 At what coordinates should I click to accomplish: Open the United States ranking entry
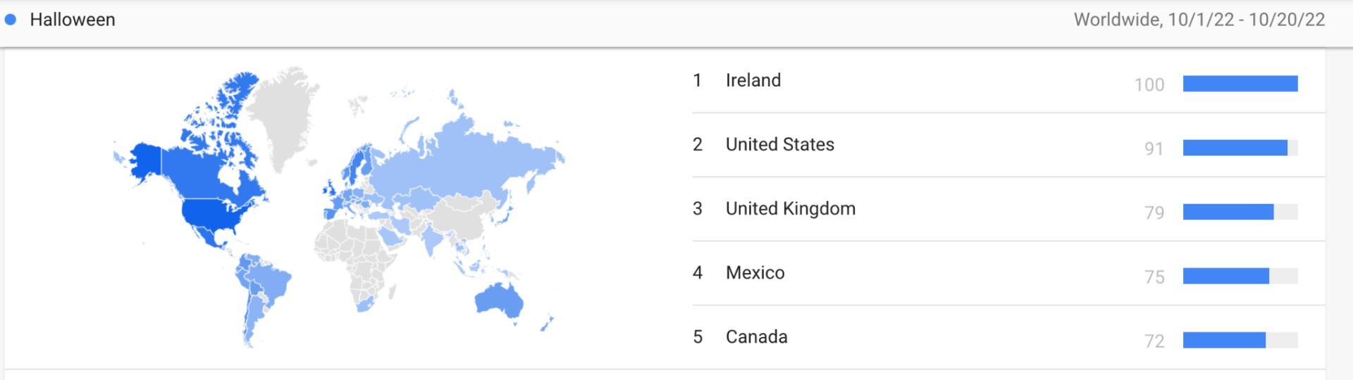pyautogui.click(x=1008, y=145)
